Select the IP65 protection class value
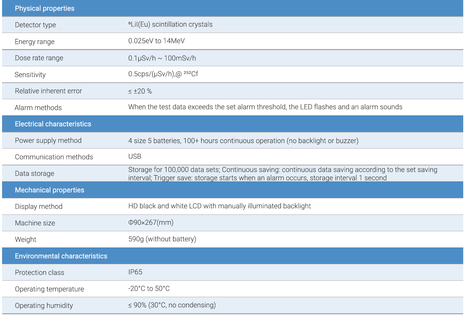The width and height of the screenshot is (467, 316). point(135,272)
